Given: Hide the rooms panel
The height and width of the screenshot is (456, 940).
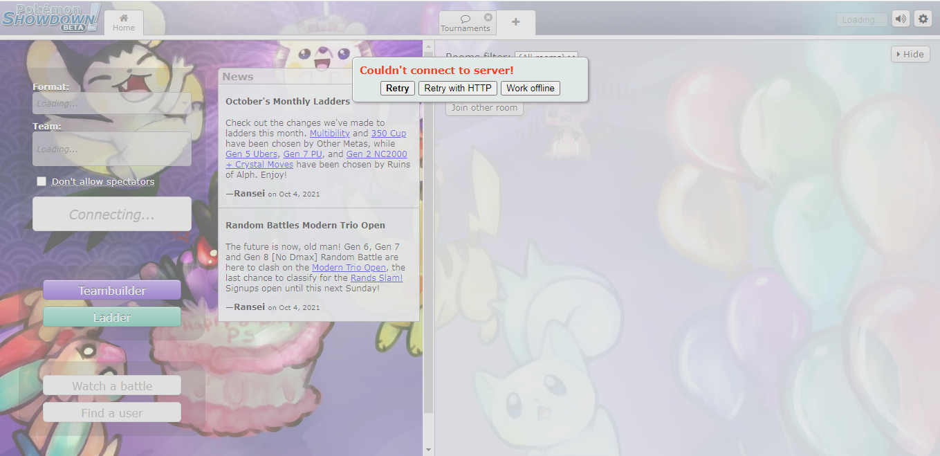Looking at the screenshot, I should (910, 54).
